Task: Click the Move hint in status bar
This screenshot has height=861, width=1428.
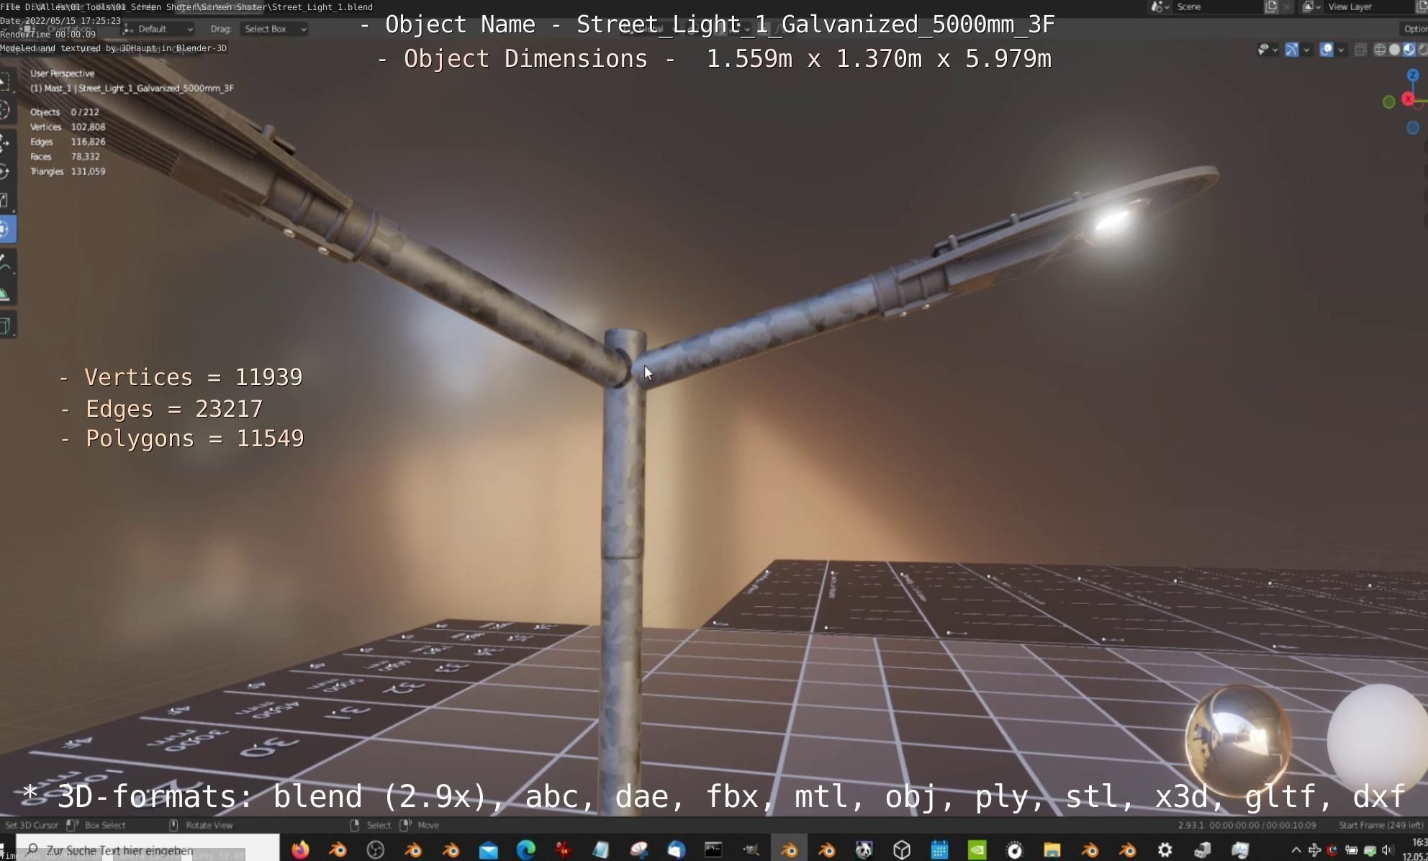Action: (x=428, y=825)
